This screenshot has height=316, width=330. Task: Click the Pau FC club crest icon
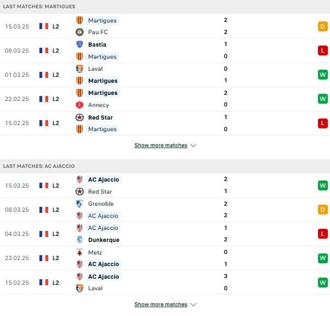79,32
